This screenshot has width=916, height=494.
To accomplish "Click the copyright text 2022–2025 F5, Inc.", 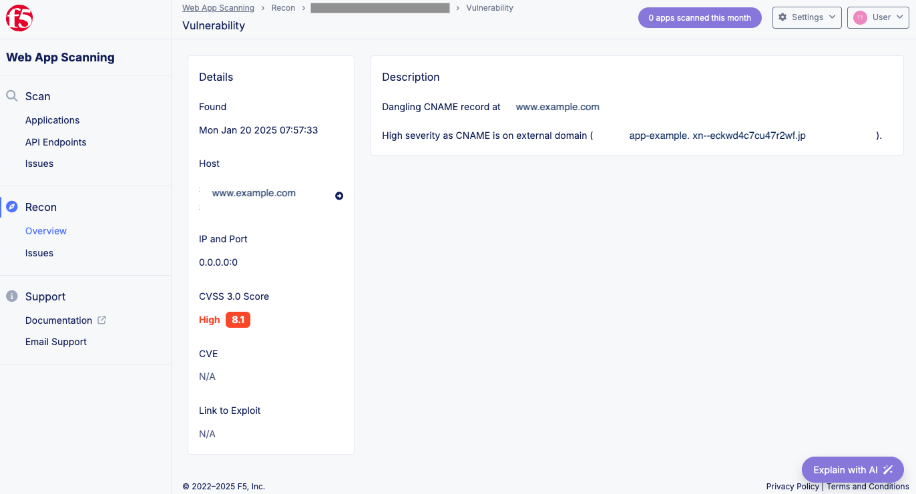I will 224,487.
